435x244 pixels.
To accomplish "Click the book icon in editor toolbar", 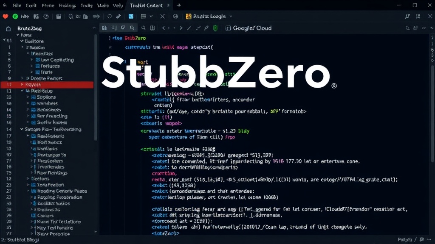I will coord(104,28).
